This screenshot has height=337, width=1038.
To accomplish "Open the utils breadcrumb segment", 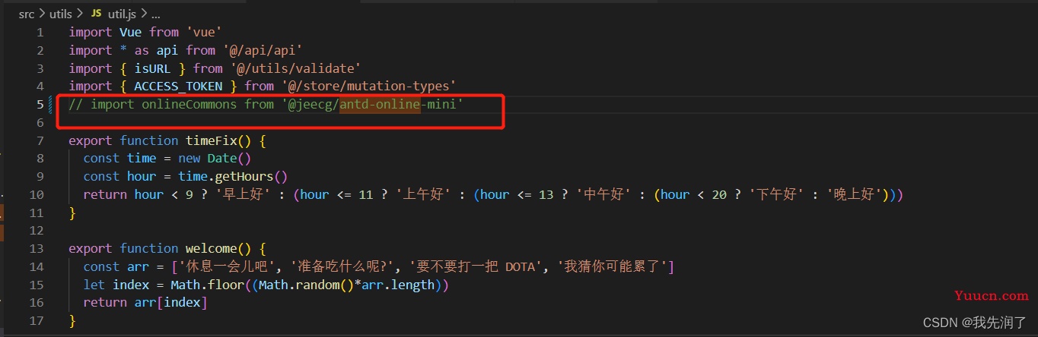I will (60, 14).
